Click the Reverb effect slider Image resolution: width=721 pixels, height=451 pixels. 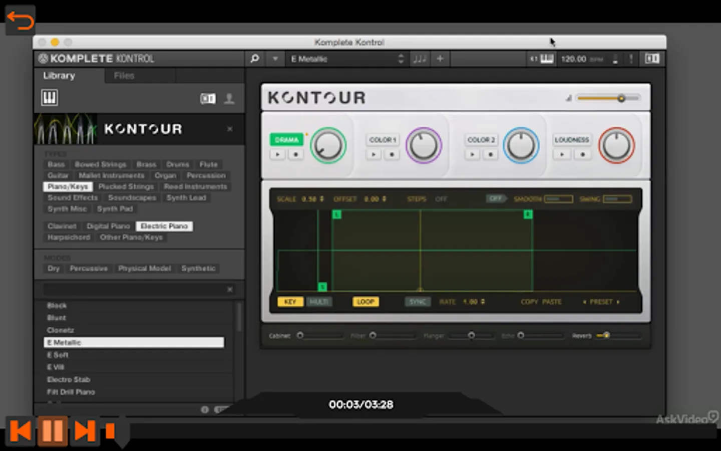(x=618, y=335)
